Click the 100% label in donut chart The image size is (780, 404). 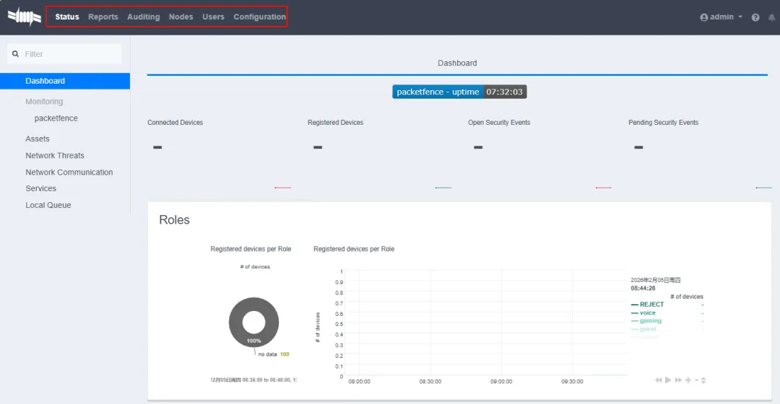(x=253, y=341)
